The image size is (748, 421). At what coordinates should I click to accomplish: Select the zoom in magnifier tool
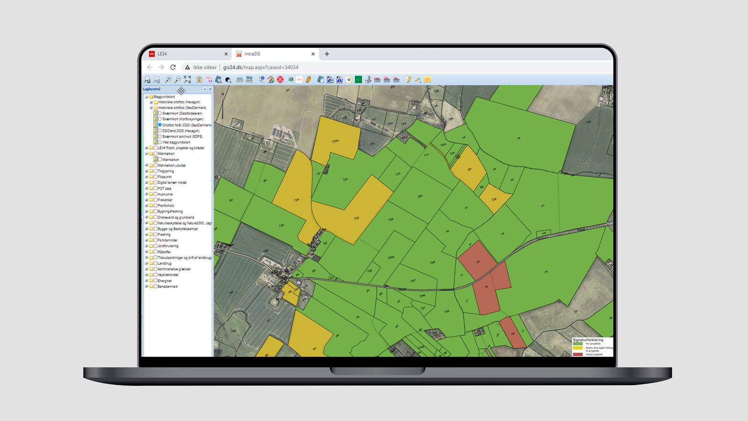point(168,80)
